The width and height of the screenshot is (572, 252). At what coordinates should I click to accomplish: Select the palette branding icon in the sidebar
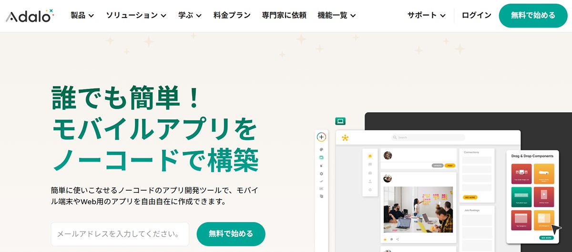tap(321, 149)
